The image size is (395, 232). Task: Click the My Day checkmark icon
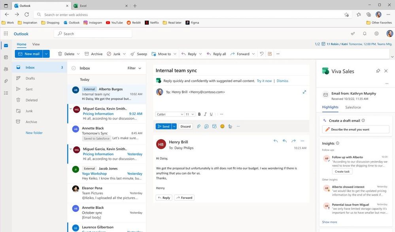[353, 34]
